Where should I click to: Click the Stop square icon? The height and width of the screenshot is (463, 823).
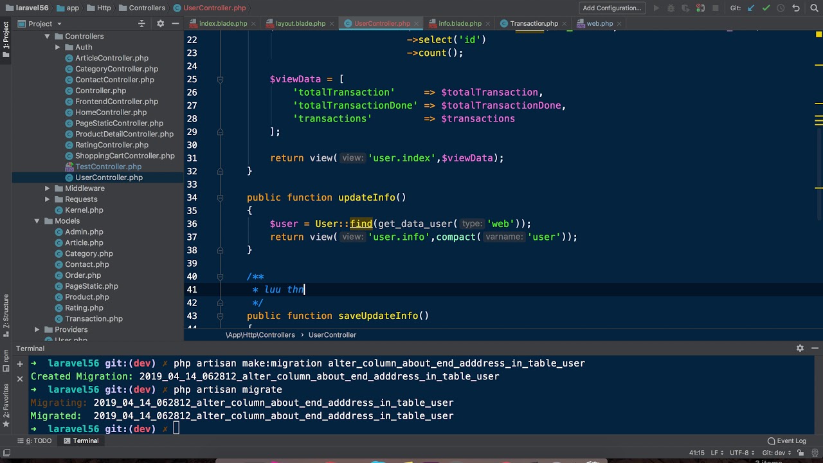coord(716,8)
